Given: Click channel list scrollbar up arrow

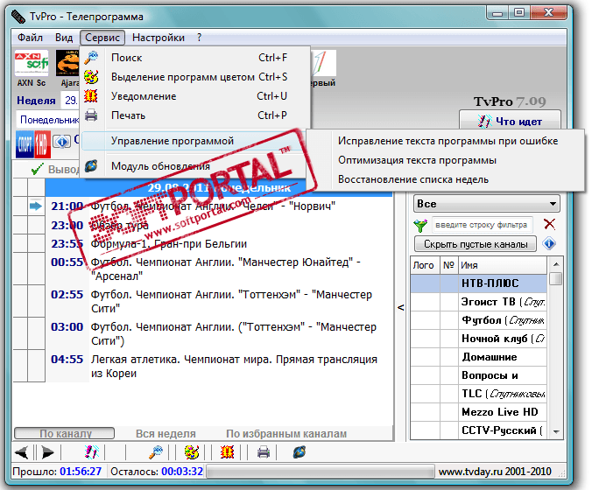Looking at the screenshot, I should 556,264.
